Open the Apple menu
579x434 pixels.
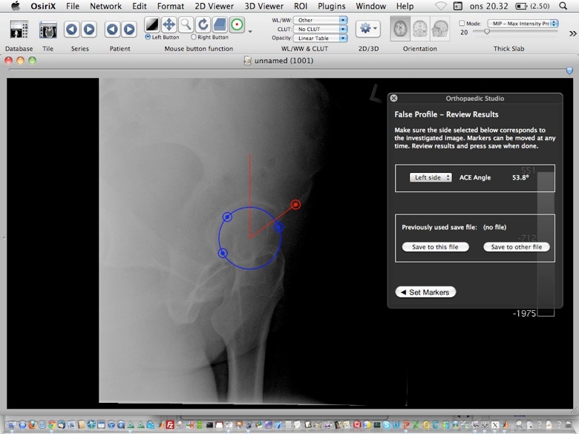16,6
